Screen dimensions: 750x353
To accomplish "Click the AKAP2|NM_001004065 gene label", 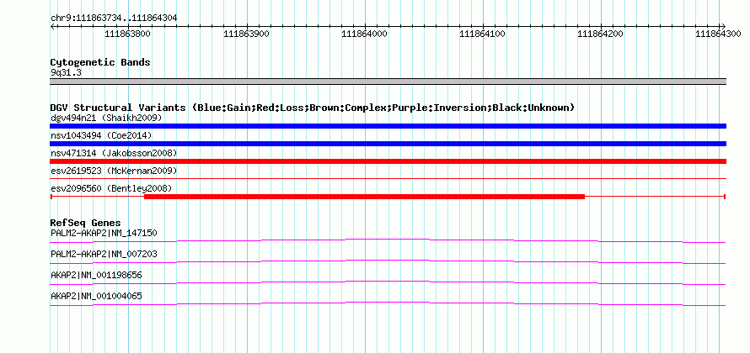I will click(96, 296).
